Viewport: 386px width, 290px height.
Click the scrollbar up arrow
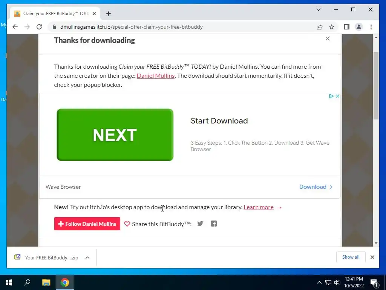(x=376, y=37)
